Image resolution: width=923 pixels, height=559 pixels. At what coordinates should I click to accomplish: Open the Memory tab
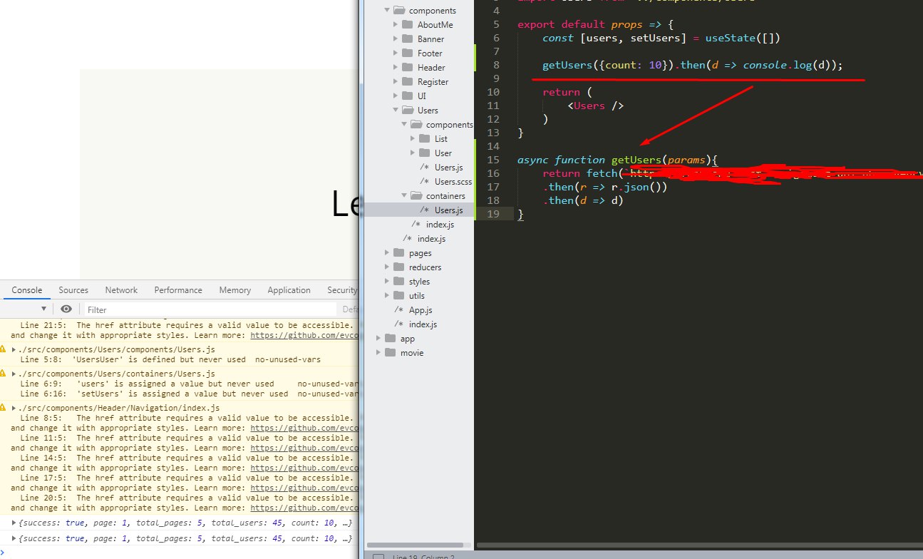235,290
